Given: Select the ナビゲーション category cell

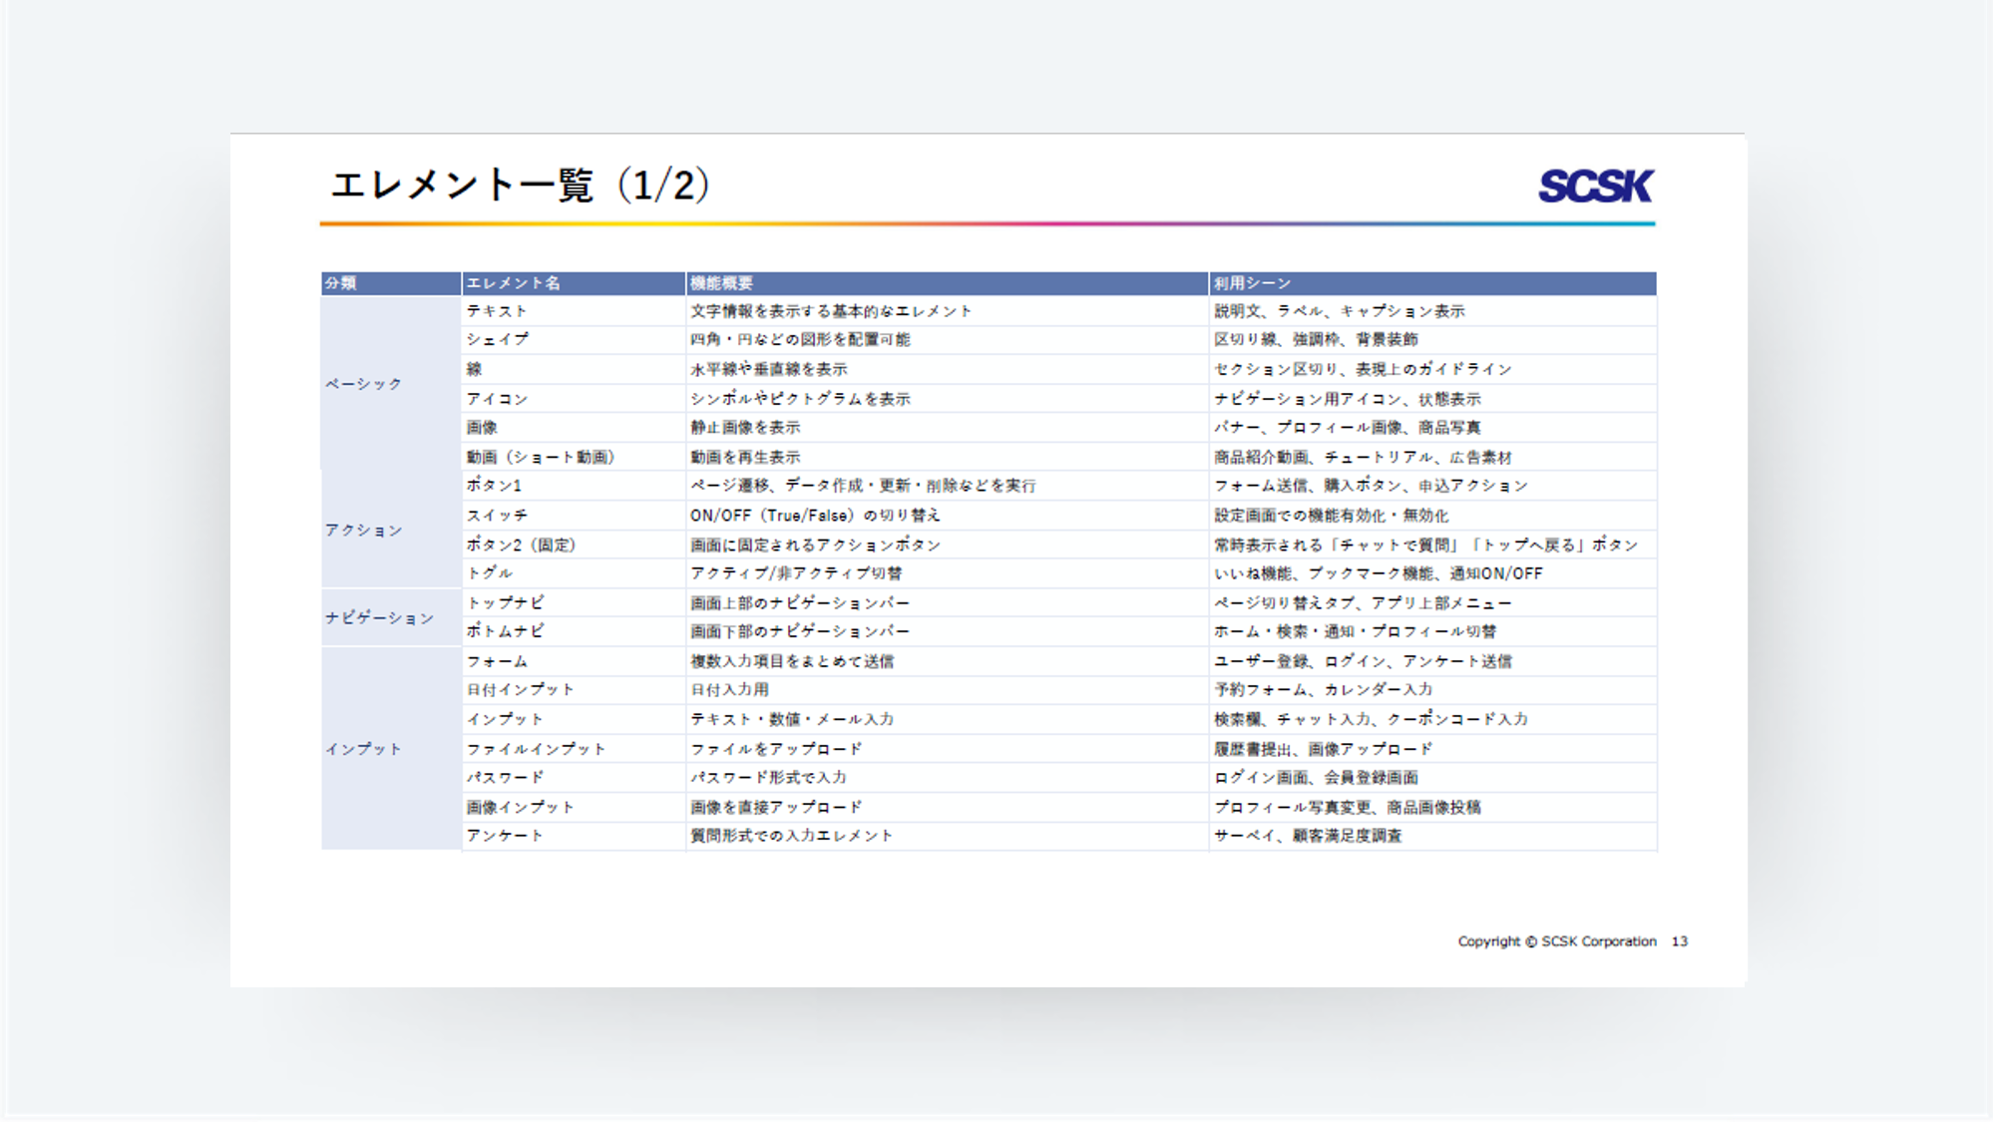Looking at the screenshot, I should [x=379, y=618].
